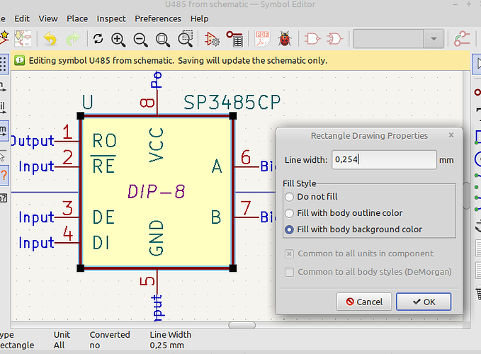481x354 pixels.
Task: Run the symbol checker ladybug icon
Action: (284, 39)
